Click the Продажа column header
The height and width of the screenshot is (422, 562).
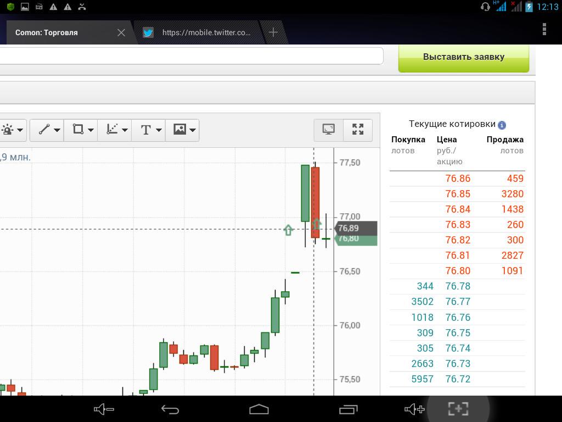pos(505,140)
